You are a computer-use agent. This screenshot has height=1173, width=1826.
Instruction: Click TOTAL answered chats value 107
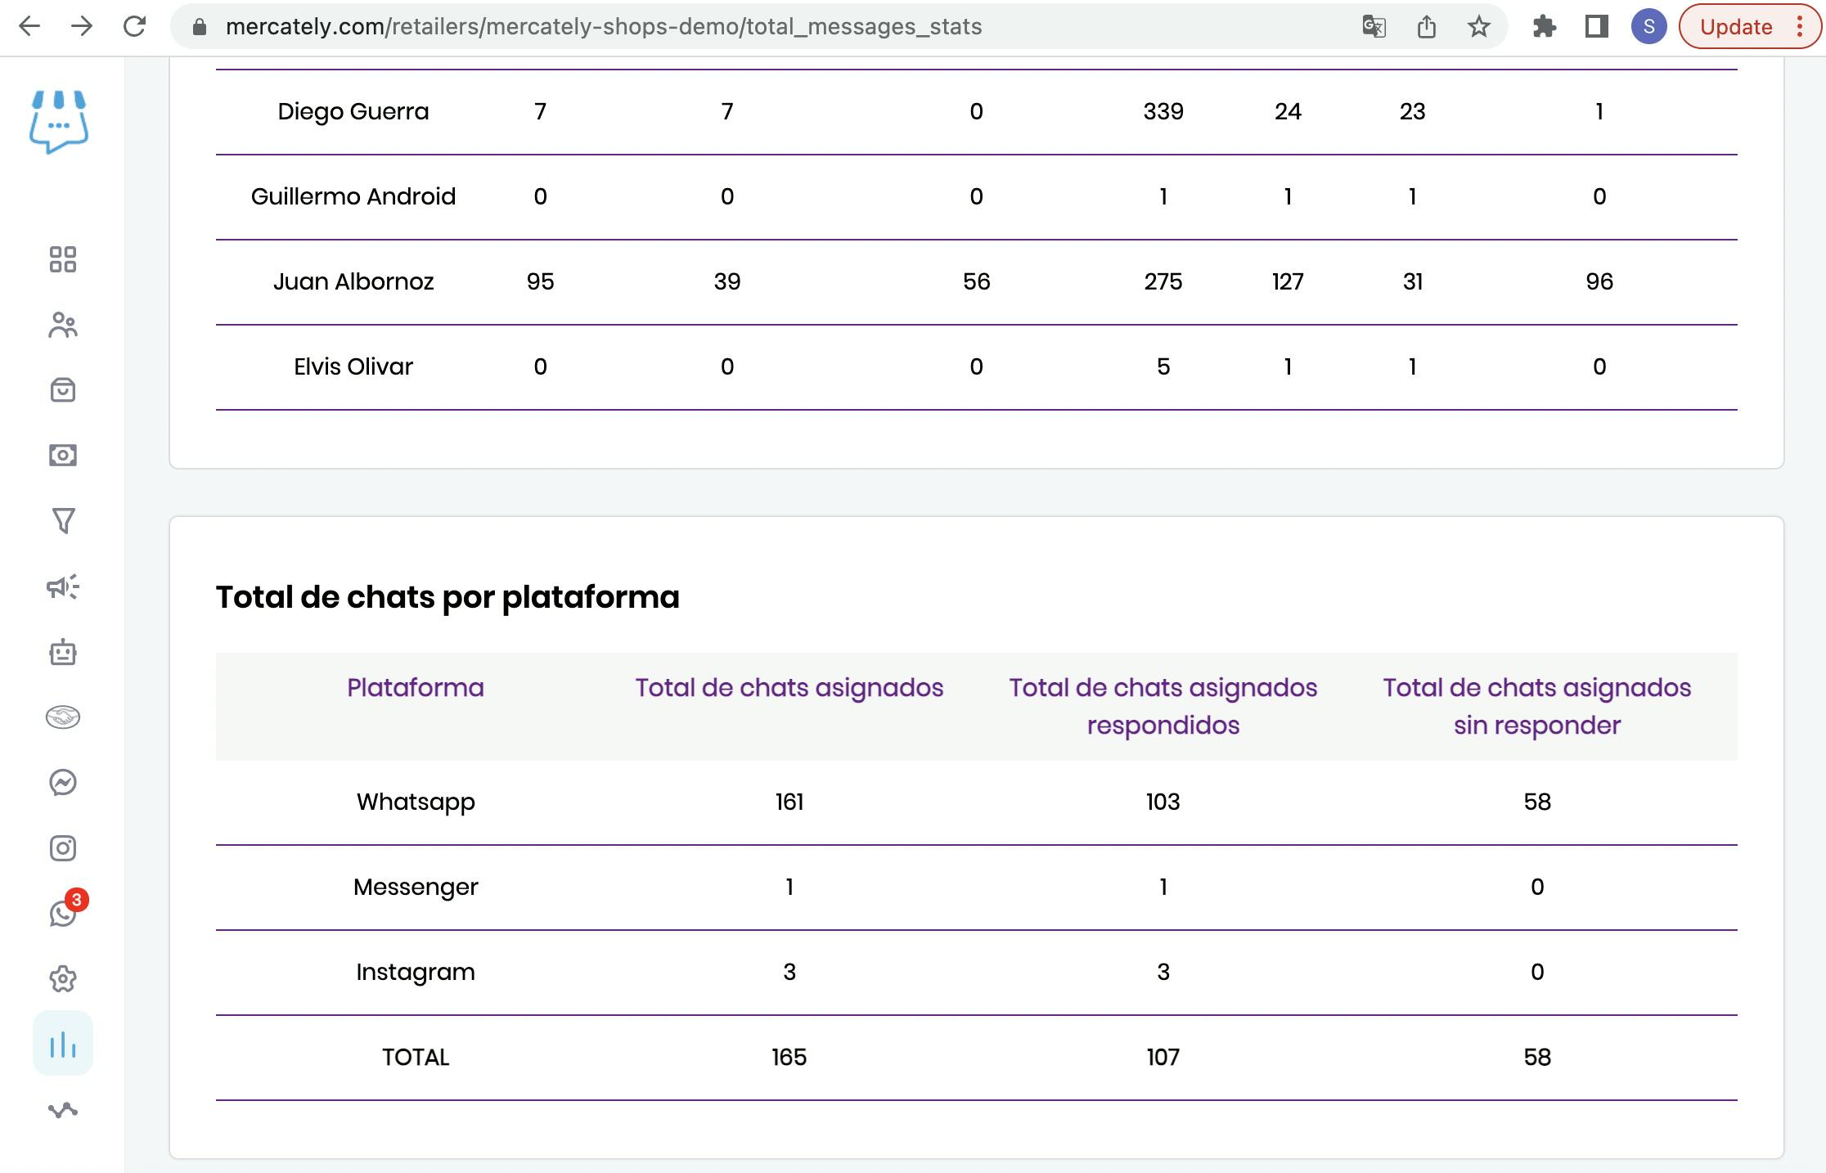[x=1163, y=1057]
